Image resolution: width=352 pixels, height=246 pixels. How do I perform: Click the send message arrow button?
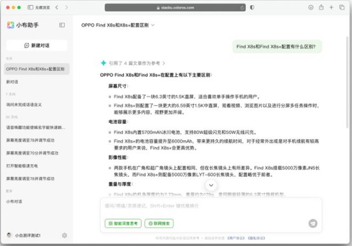point(313,223)
